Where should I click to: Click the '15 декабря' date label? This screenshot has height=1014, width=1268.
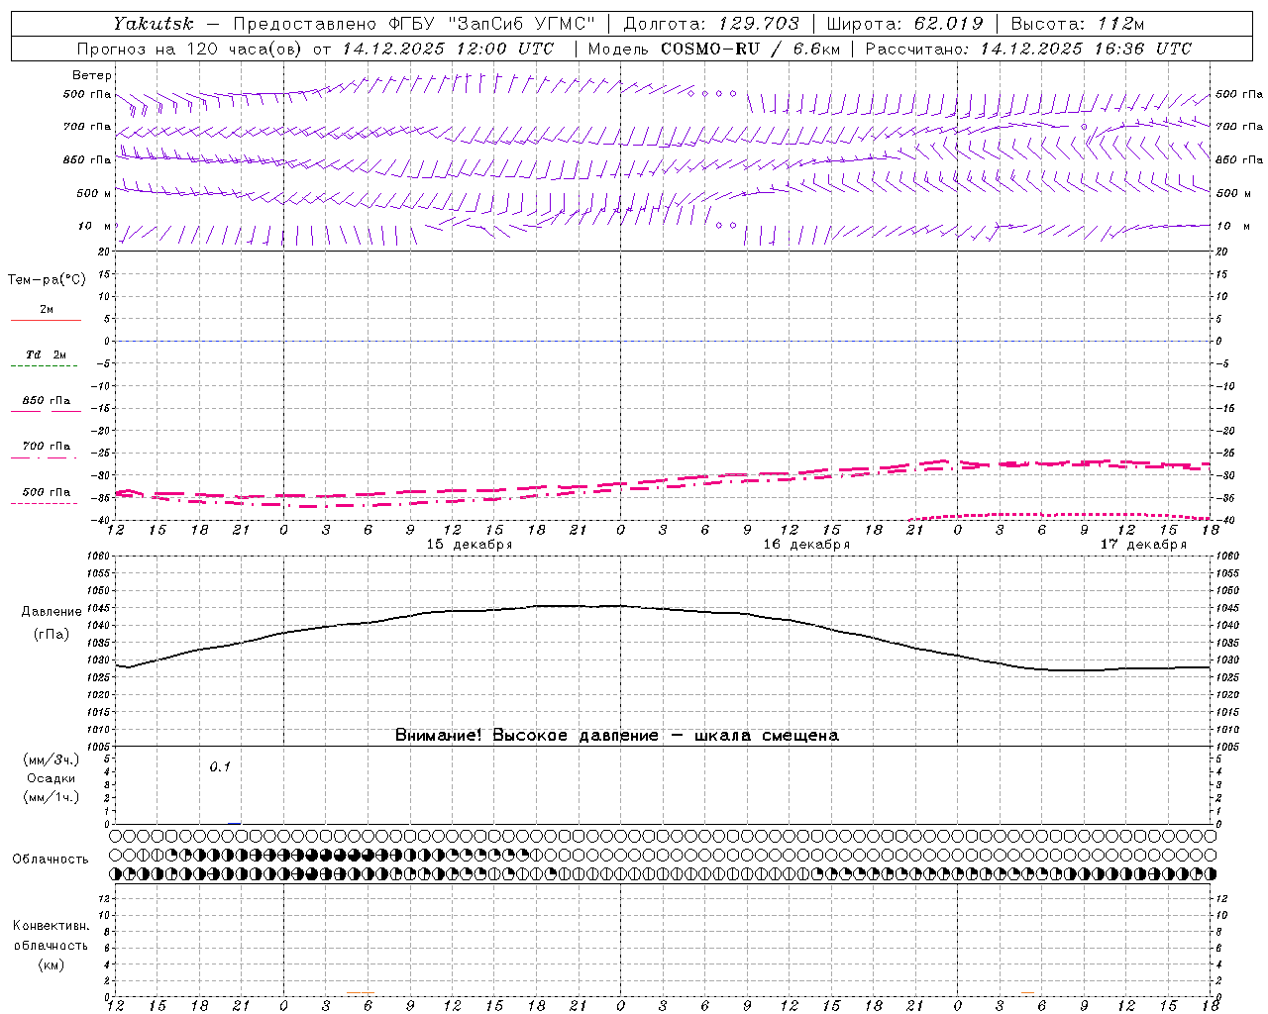(x=470, y=545)
